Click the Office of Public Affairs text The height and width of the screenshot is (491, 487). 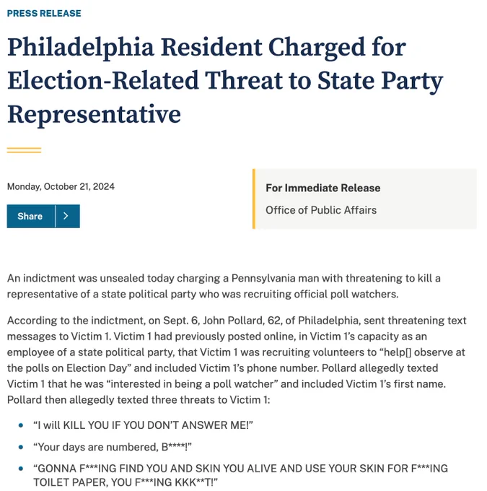point(320,210)
